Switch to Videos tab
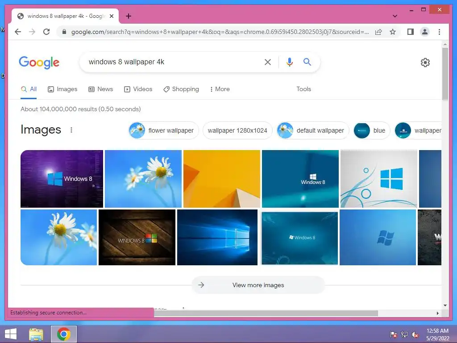 click(x=138, y=89)
